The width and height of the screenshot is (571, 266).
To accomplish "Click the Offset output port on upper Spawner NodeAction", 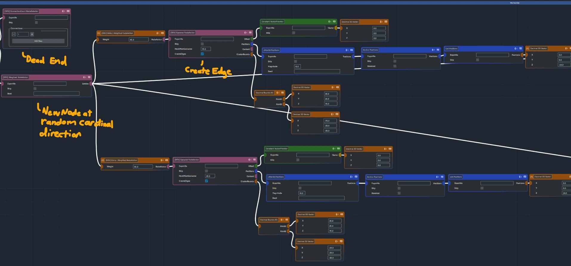I will pos(252,39).
